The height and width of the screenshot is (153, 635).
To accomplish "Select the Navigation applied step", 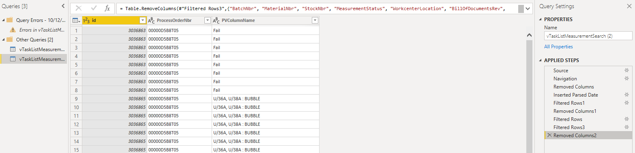I will pos(588,78).
